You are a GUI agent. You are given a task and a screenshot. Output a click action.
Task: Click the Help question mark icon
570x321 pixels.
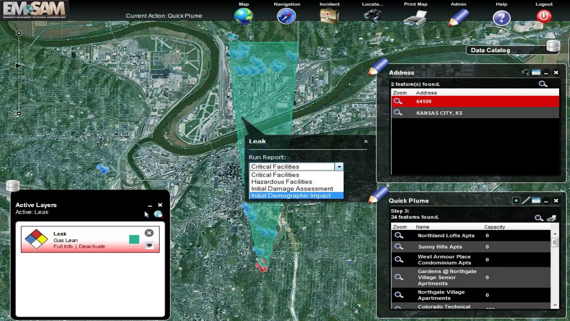(501, 18)
